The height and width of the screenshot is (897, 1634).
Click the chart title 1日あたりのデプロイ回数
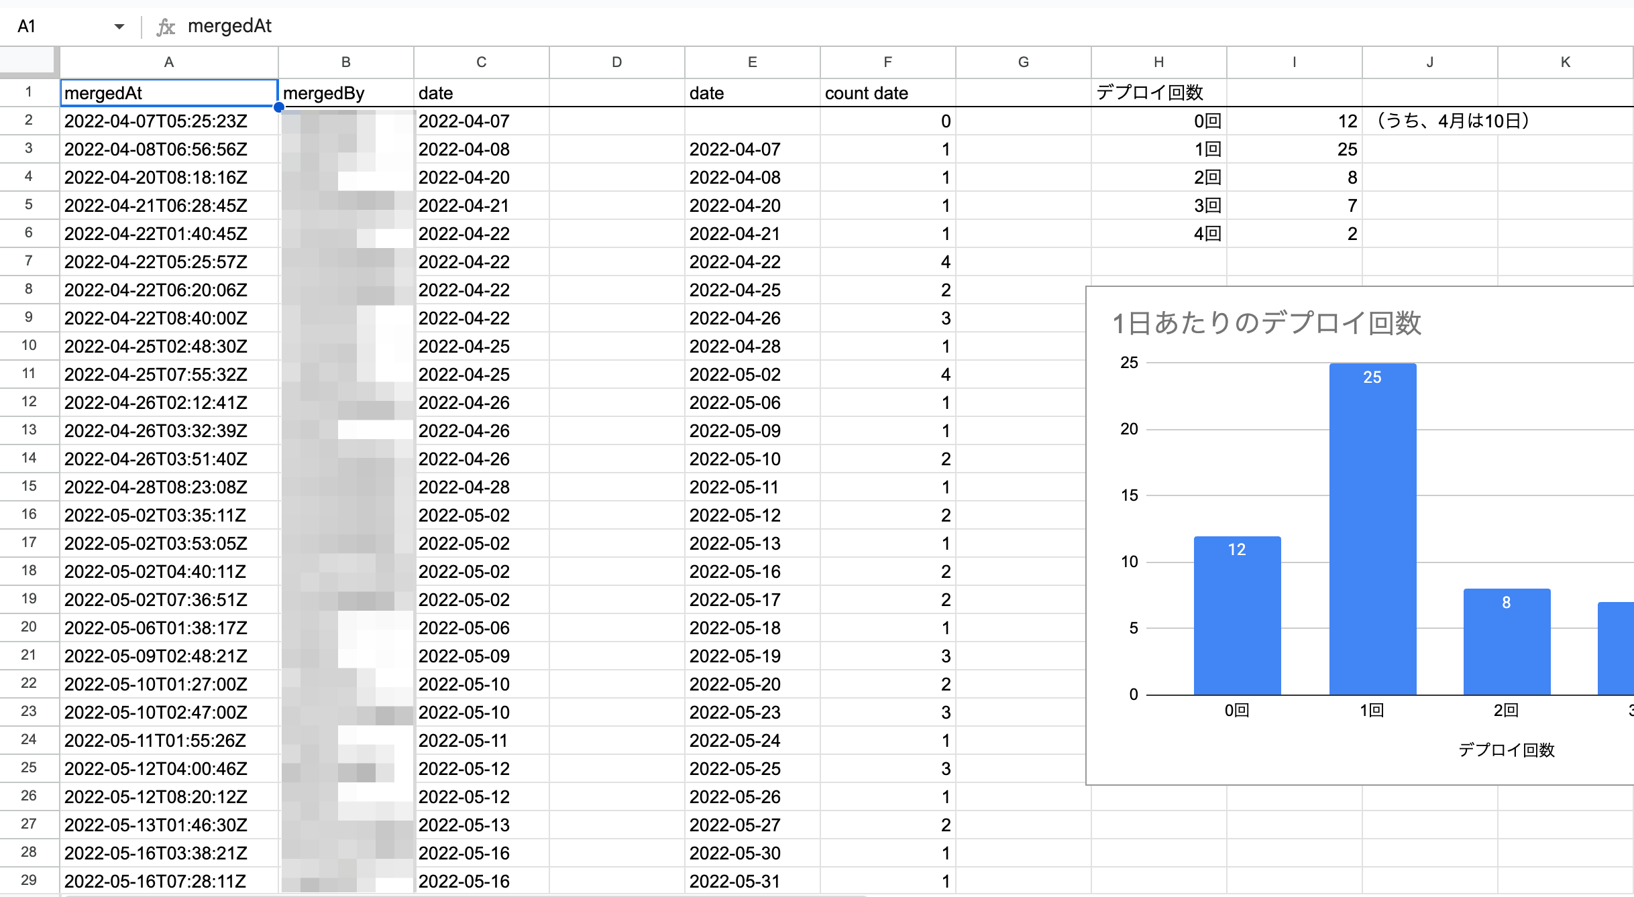(x=1266, y=323)
